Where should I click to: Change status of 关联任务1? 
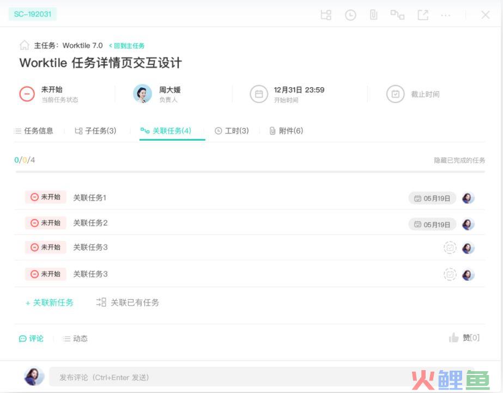(x=46, y=197)
